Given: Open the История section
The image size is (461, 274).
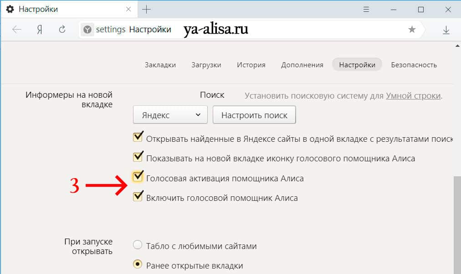Looking at the screenshot, I should pos(251,65).
